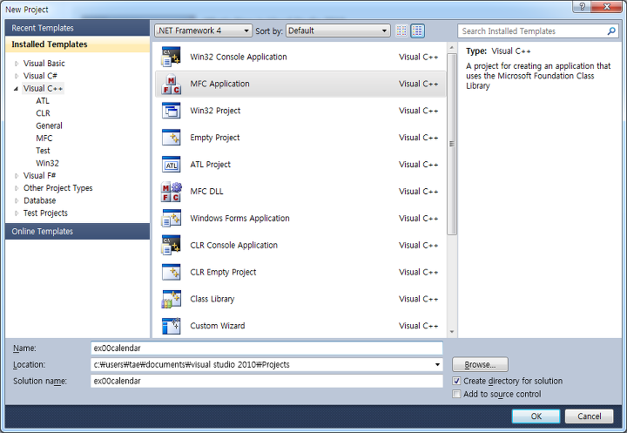Viewport: 627px width, 433px height.
Task: Select MFC under Visual C++
Action: [x=44, y=138]
